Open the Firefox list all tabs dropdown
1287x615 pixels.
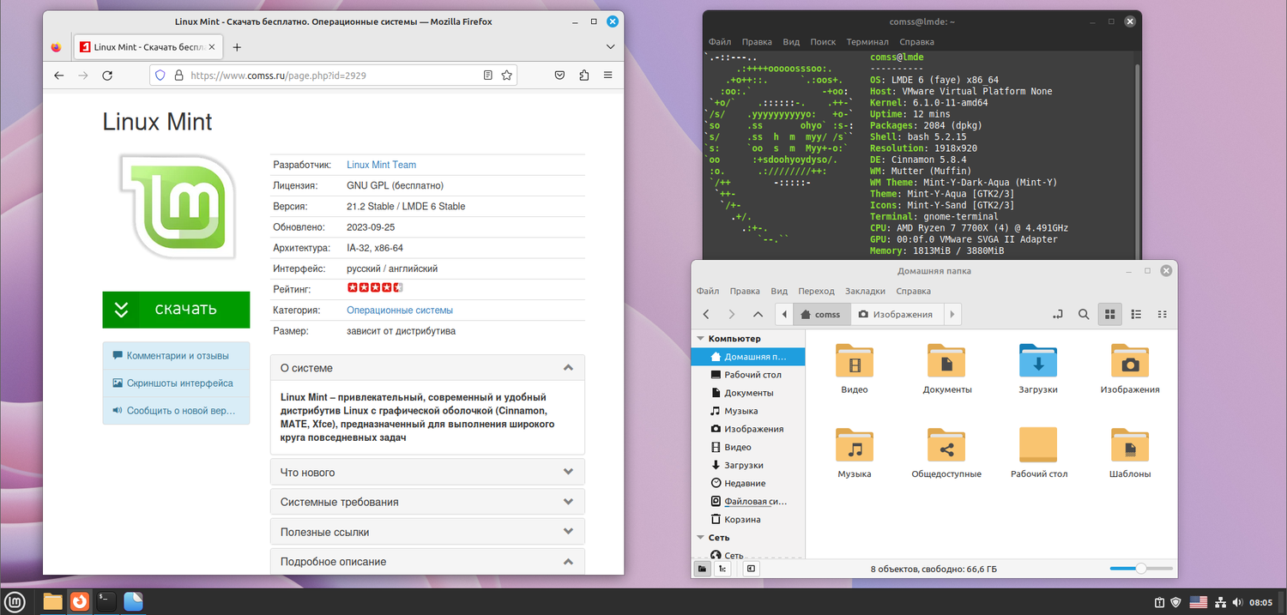(611, 47)
